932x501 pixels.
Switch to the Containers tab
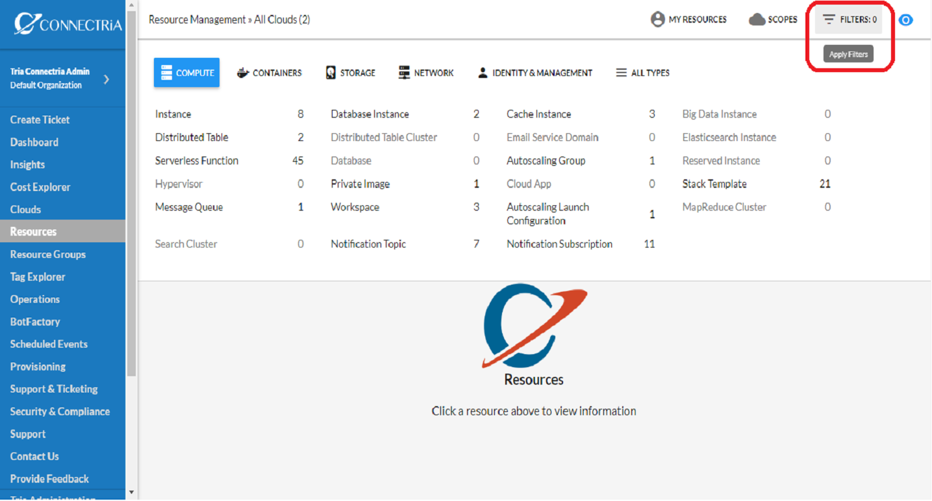pyautogui.click(x=270, y=73)
